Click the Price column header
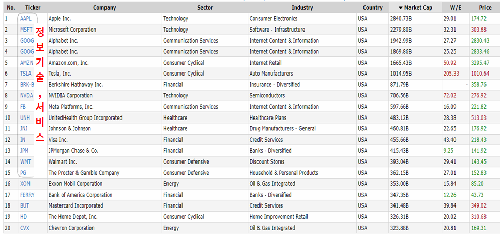 (x=485, y=8)
